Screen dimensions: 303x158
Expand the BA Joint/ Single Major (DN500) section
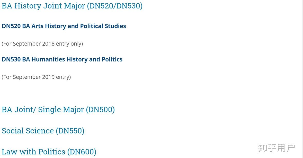[58, 110]
